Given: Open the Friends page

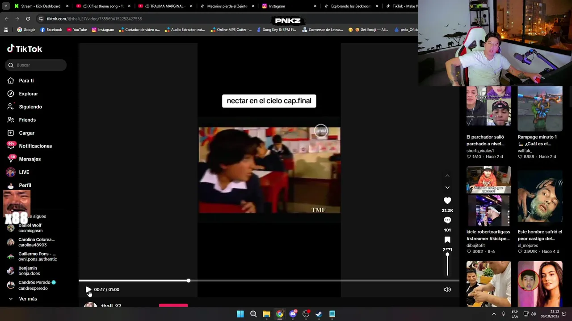Looking at the screenshot, I should click(21, 120).
